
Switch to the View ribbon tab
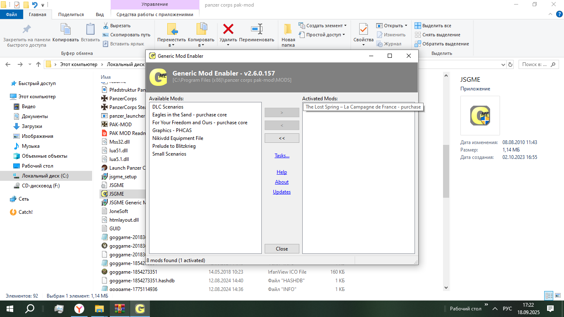click(100, 14)
